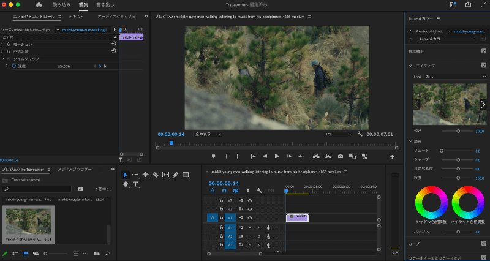The image size is (490, 261).
Task: Open the Home screen icon
Action: 39,5
